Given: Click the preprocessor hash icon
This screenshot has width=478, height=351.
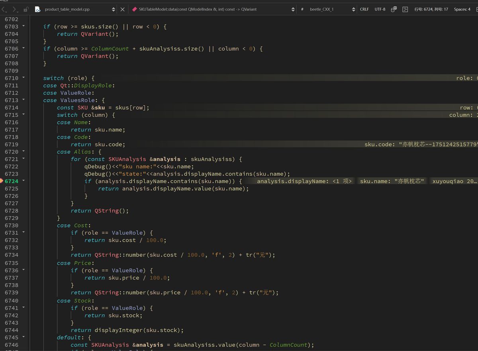Looking at the screenshot, I should click(302, 9).
